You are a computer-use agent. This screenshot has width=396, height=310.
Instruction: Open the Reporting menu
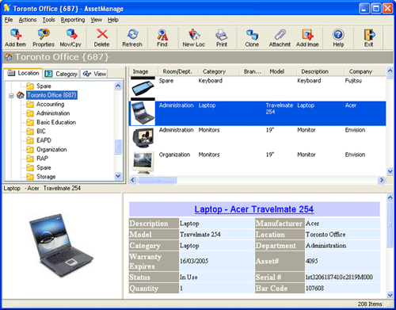coord(73,20)
